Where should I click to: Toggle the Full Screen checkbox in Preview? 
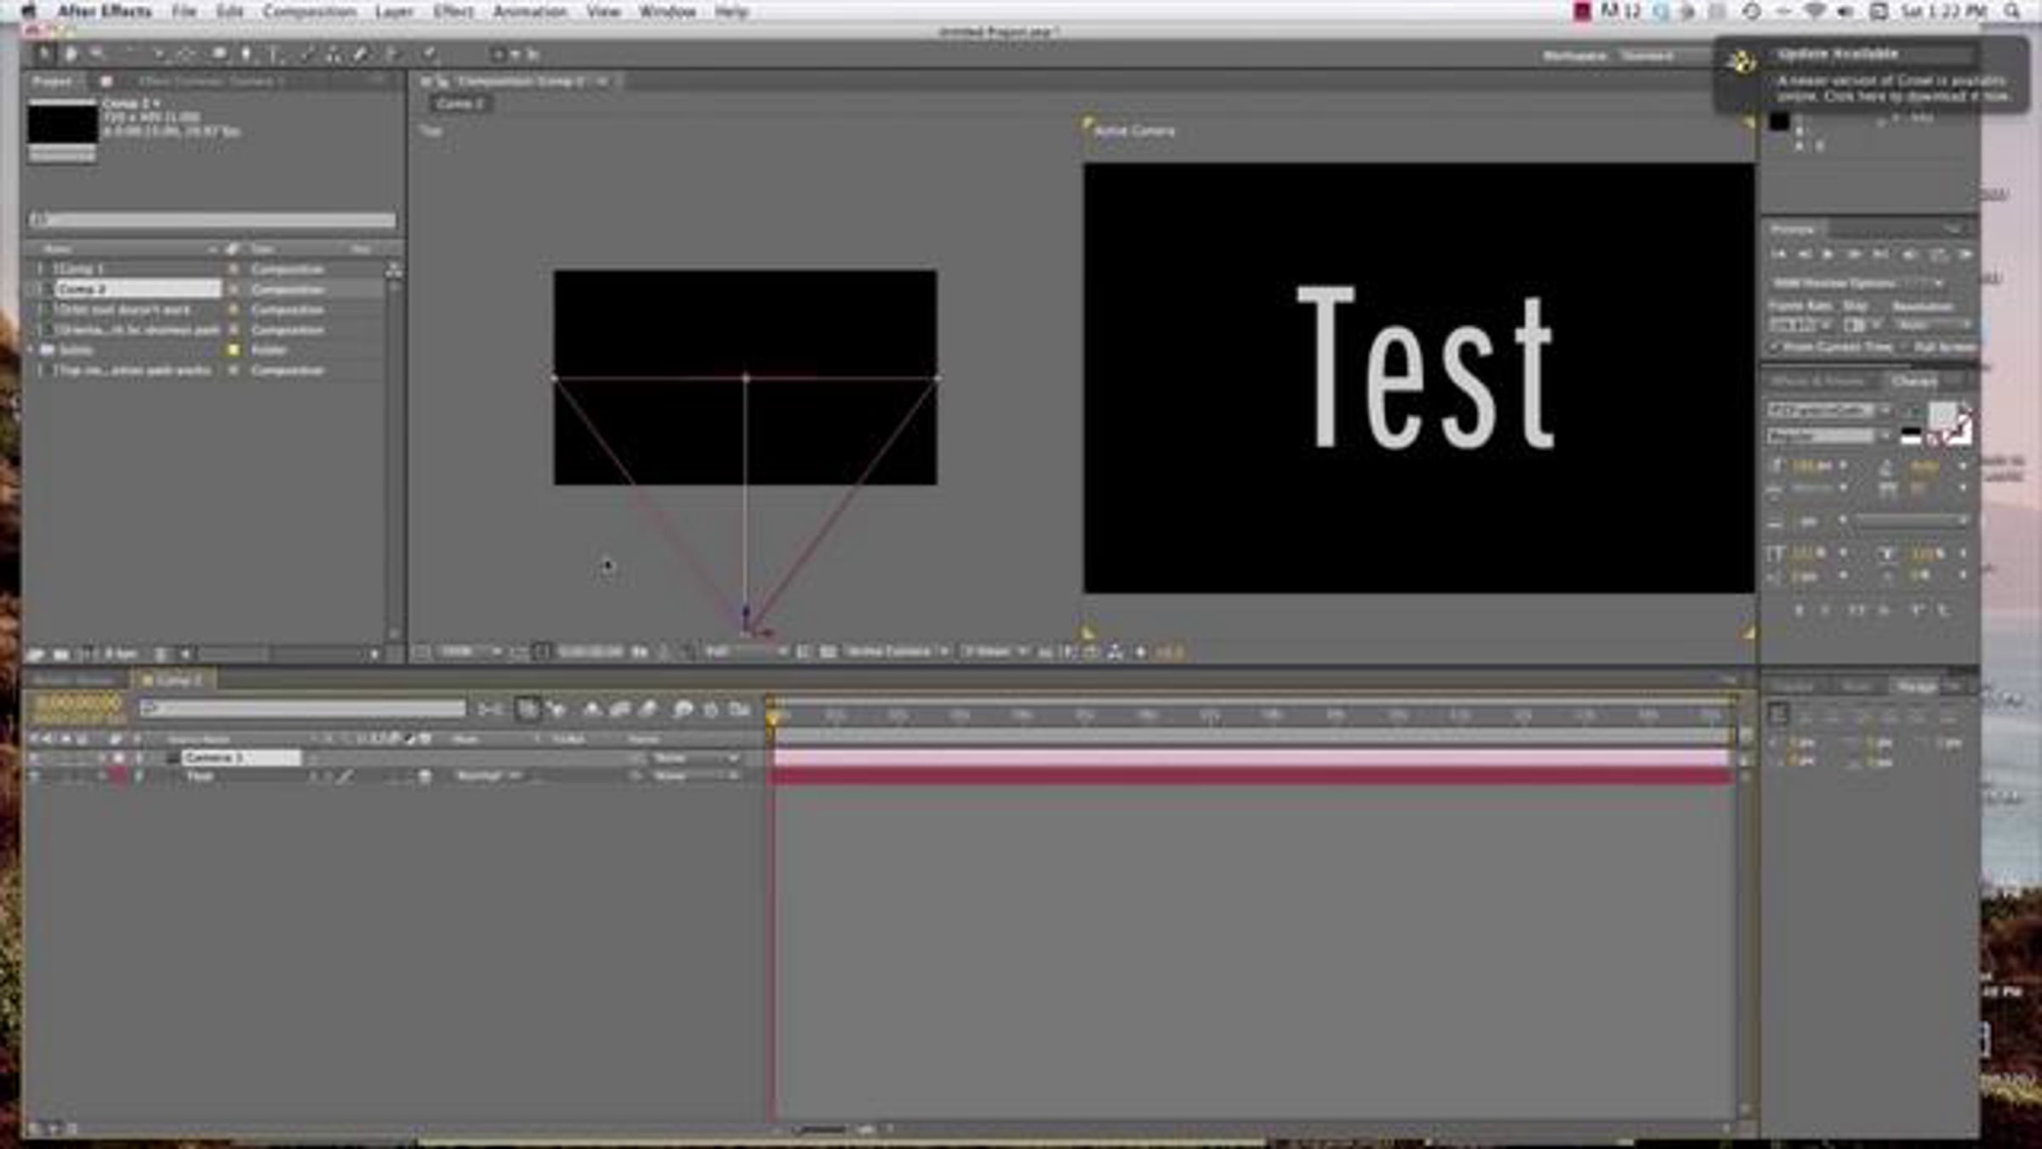click(x=1908, y=347)
